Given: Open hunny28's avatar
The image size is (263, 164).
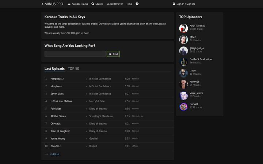Looking at the screenshot, I should pos(183,84).
